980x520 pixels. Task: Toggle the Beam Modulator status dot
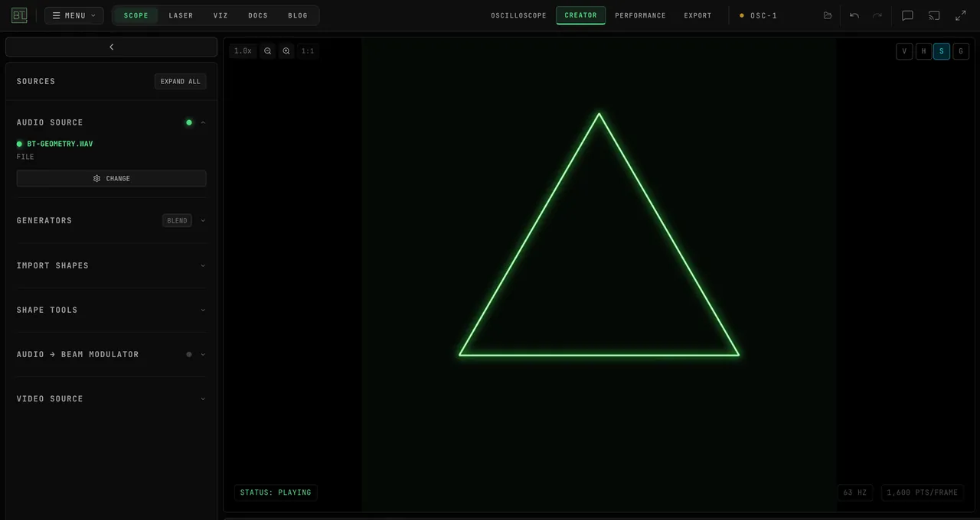189,354
